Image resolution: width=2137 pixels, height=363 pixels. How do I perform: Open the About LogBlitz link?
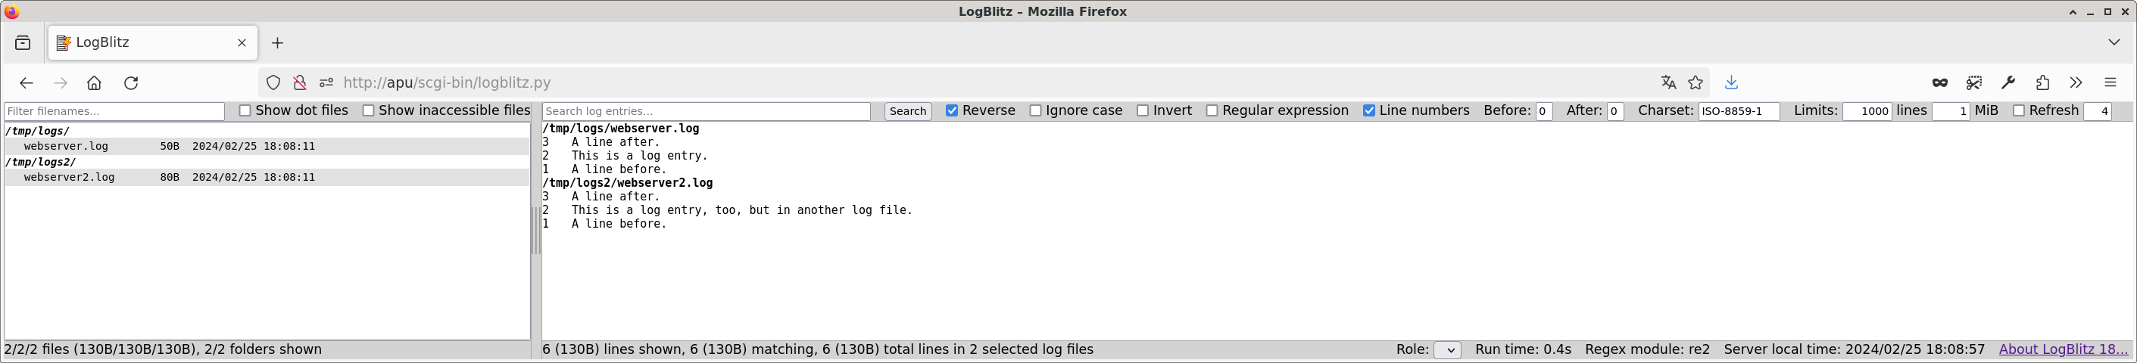pos(2064,349)
